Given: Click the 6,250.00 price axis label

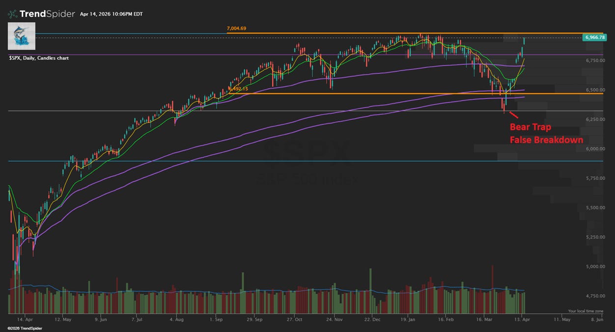Looking at the screenshot, I should pyautogui.click(x=595, y=119).
